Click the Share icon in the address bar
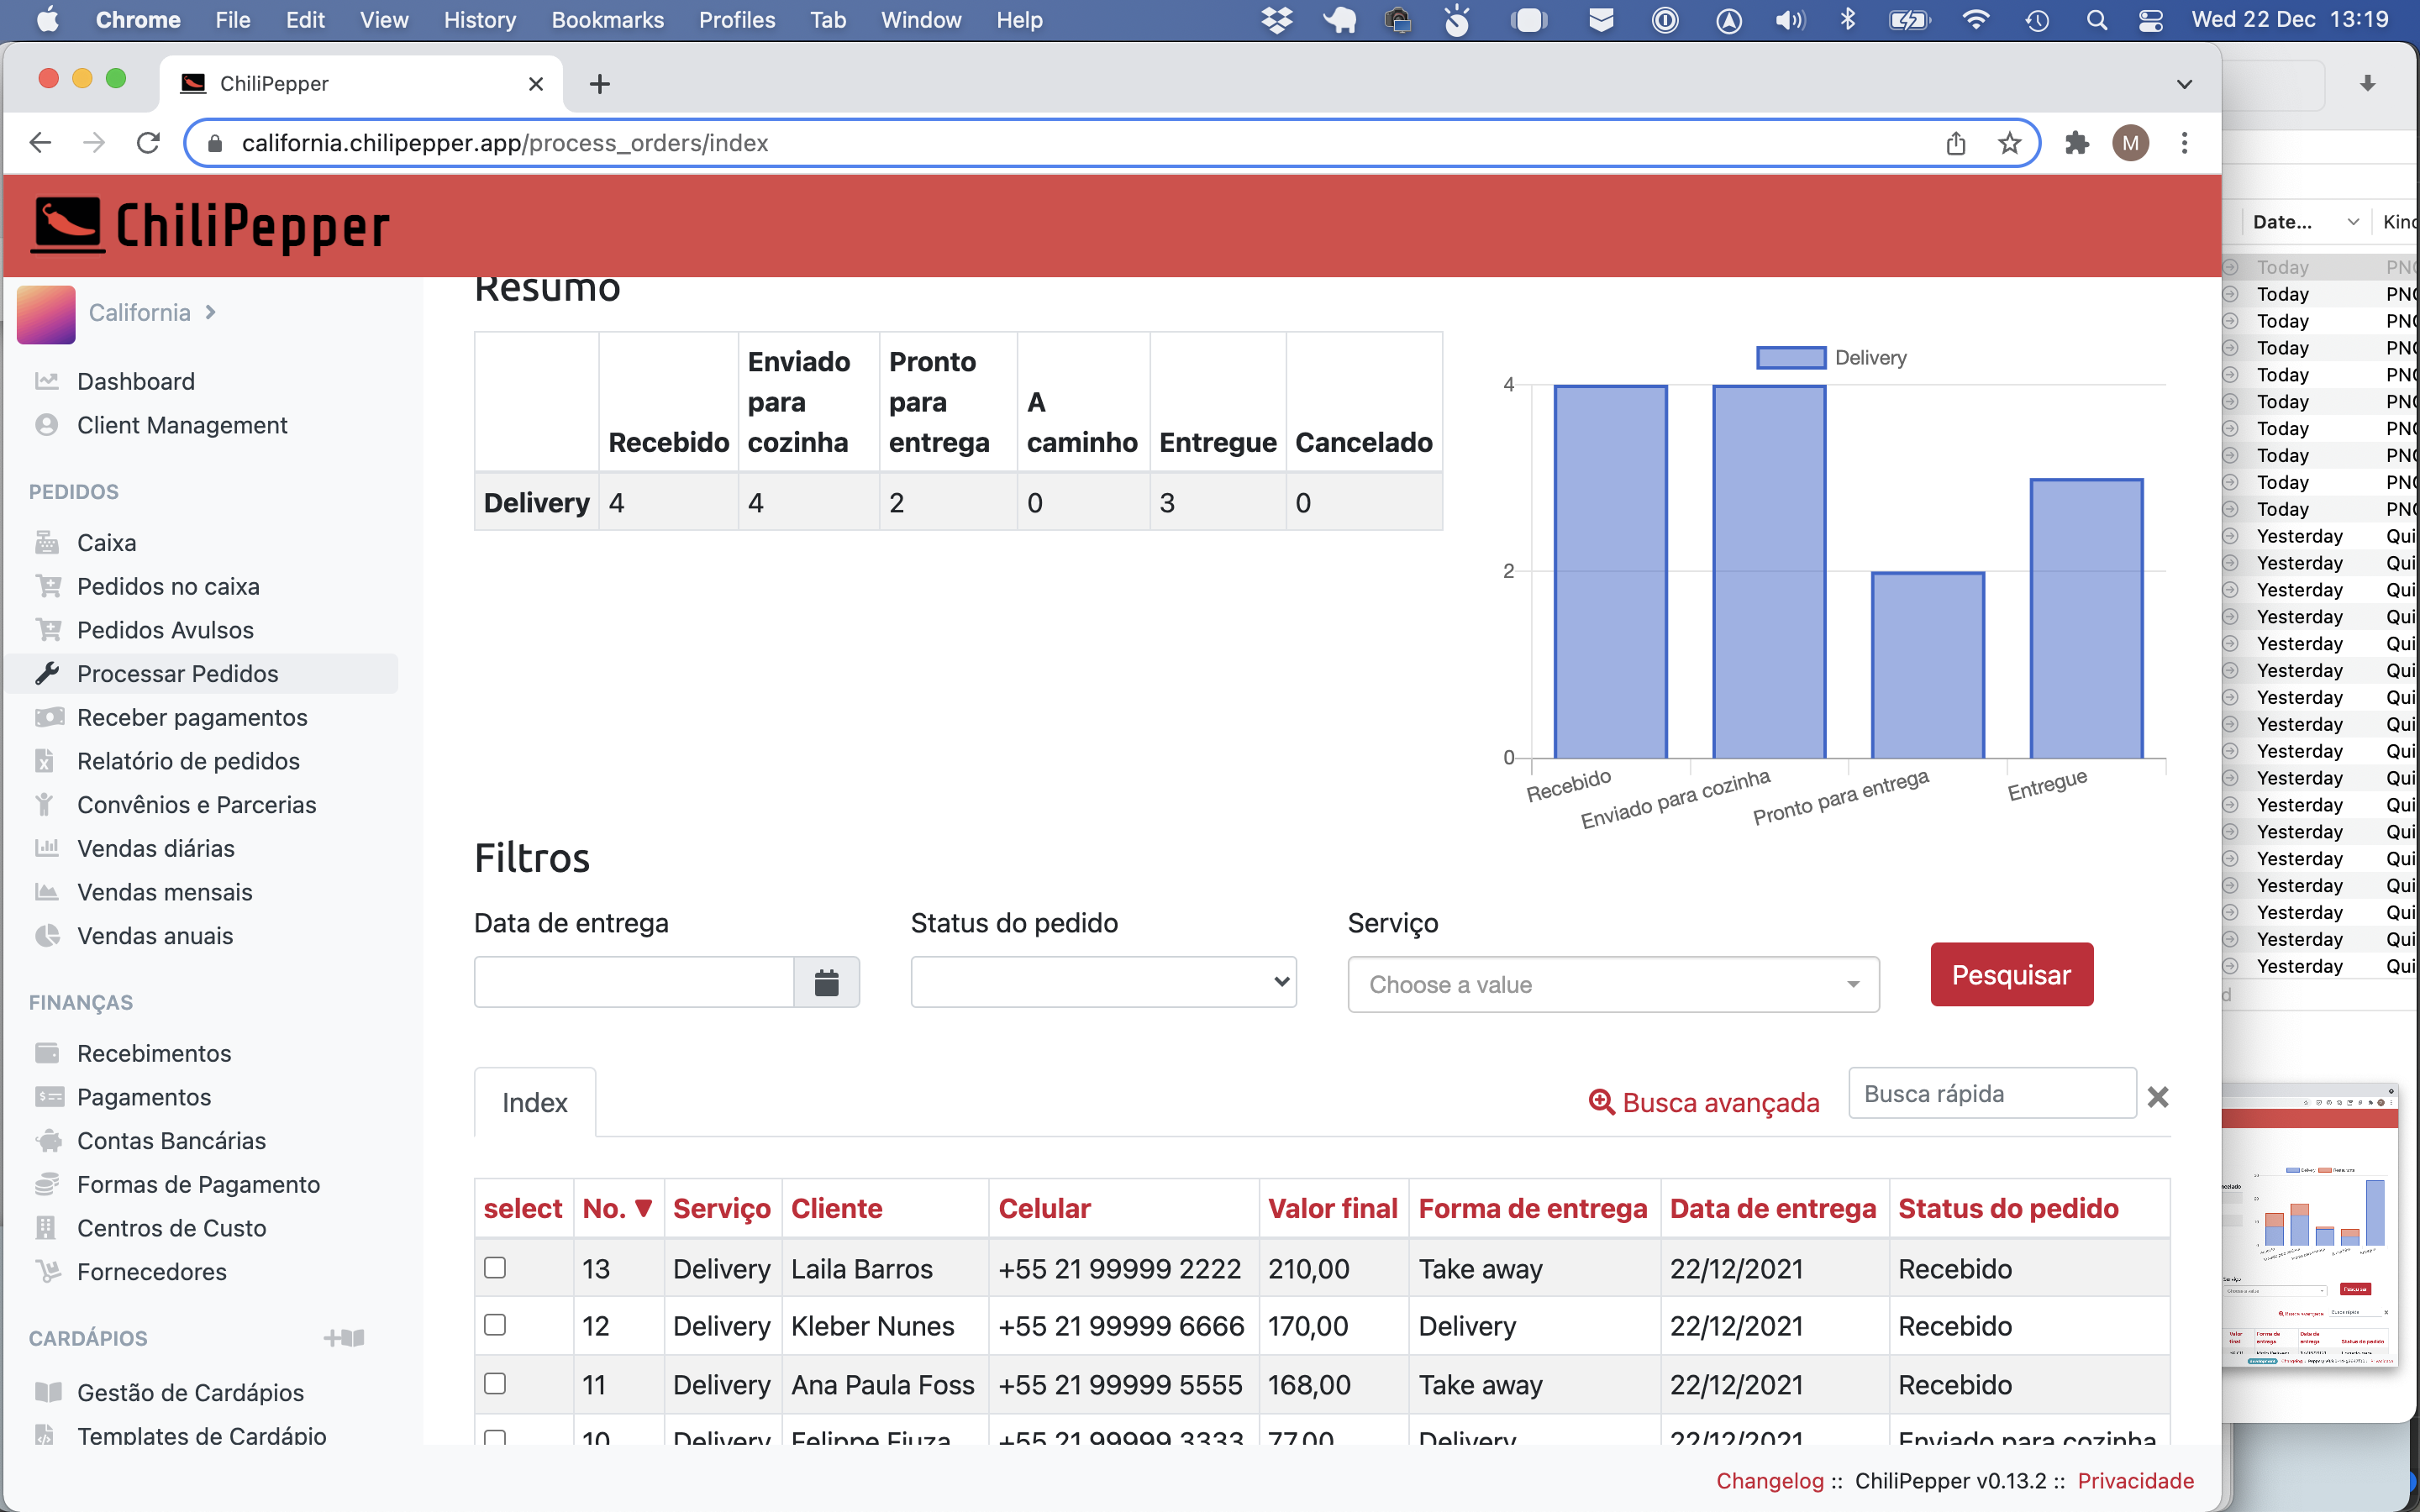 [1956, 143]
